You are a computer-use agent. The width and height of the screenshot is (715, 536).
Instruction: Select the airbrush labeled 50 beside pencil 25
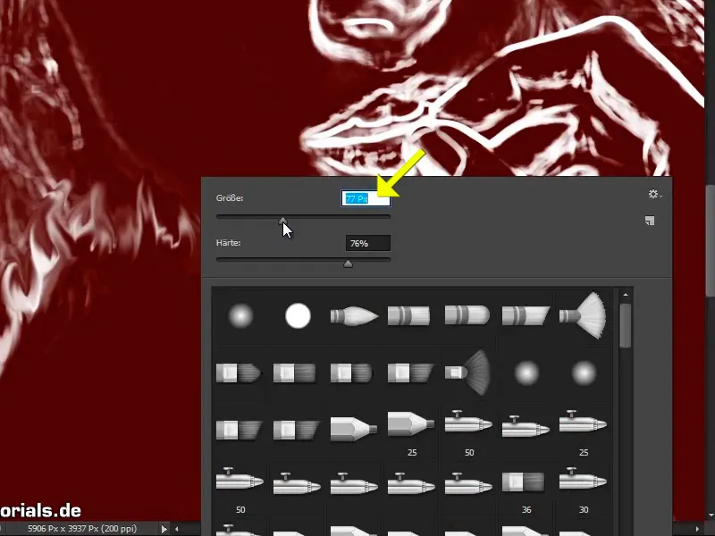point(468,423)
